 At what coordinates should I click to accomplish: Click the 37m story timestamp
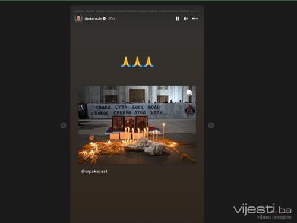tap(111, 18)
